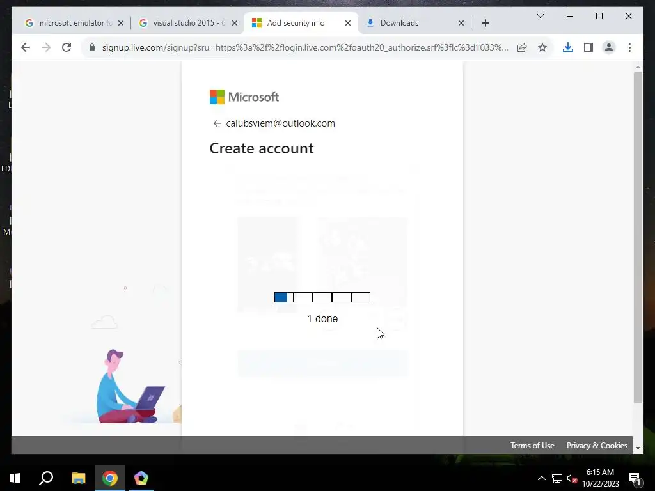Viewport: 655px width, 491px height.
Task: Go back using the browser back arrow
Action: coord(26,47)
